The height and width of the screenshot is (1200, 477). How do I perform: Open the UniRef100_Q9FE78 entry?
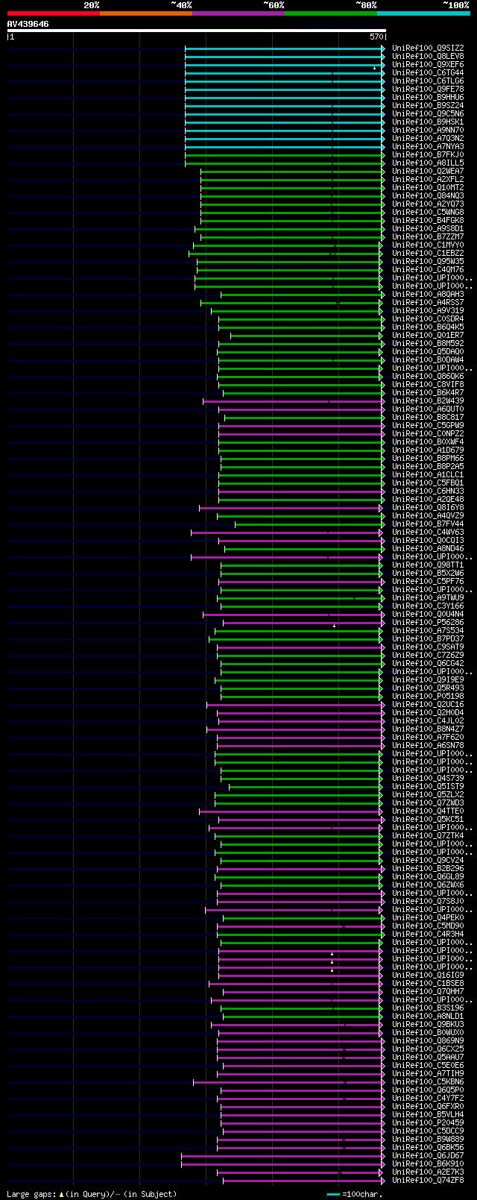click(428, 89)
